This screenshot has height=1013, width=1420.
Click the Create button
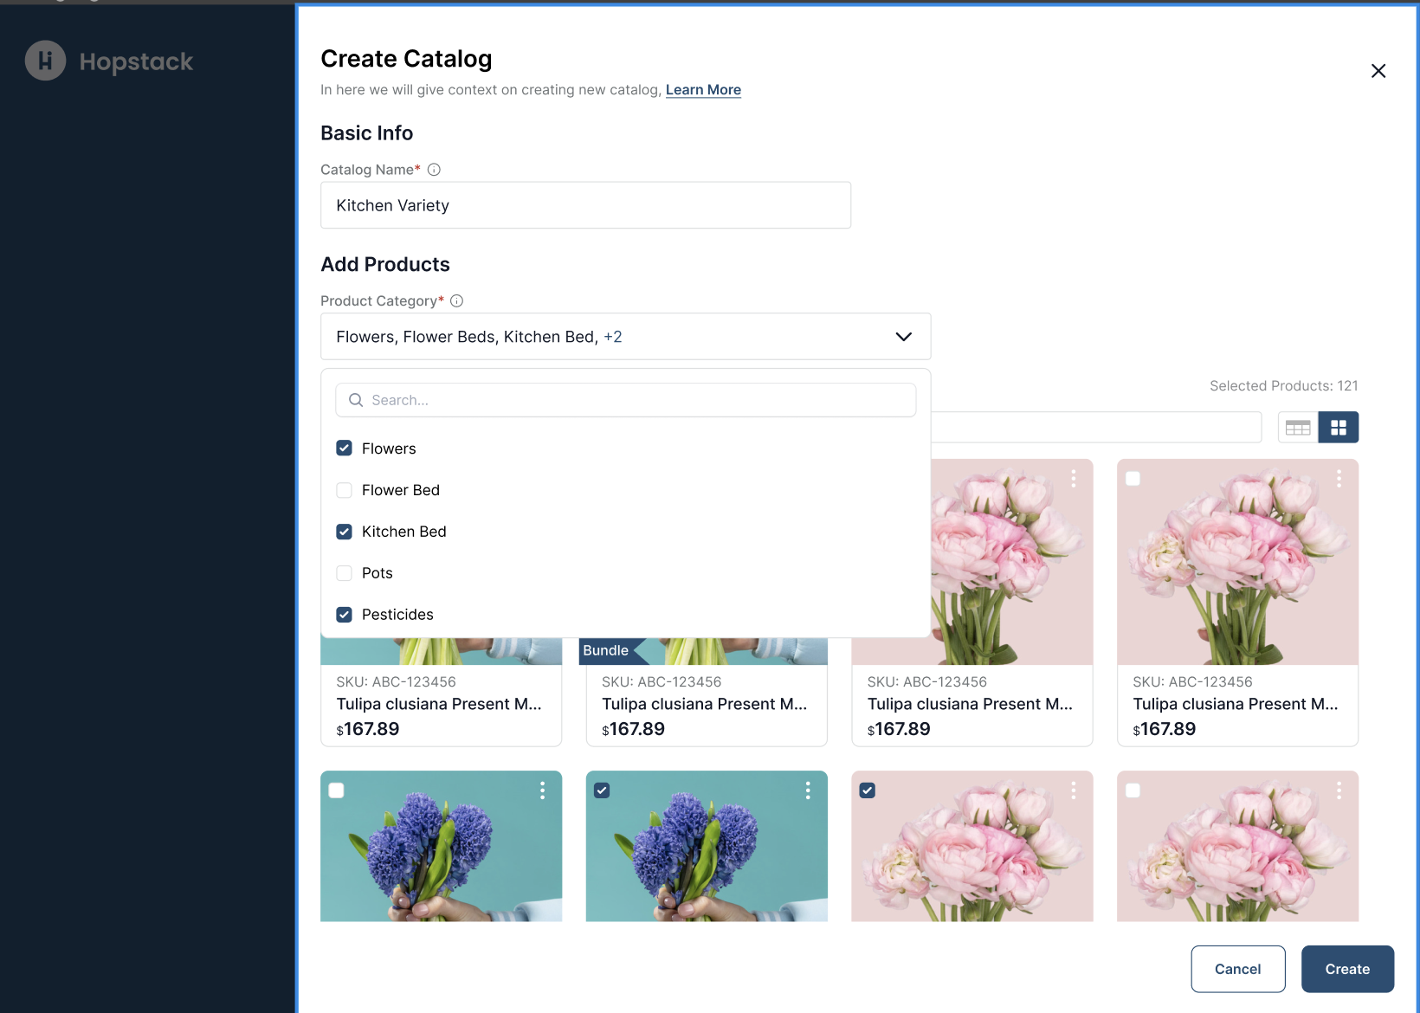(1346, 969)
